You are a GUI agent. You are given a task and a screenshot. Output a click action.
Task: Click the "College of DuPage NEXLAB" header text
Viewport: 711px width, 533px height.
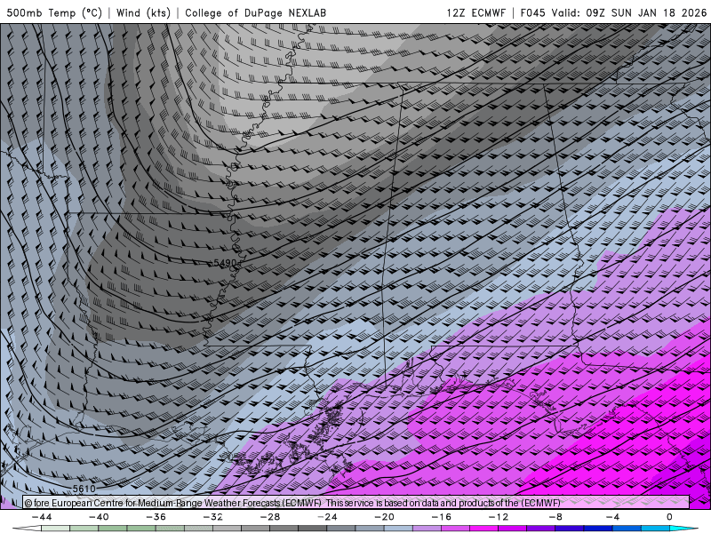click(x=255, y=12)
